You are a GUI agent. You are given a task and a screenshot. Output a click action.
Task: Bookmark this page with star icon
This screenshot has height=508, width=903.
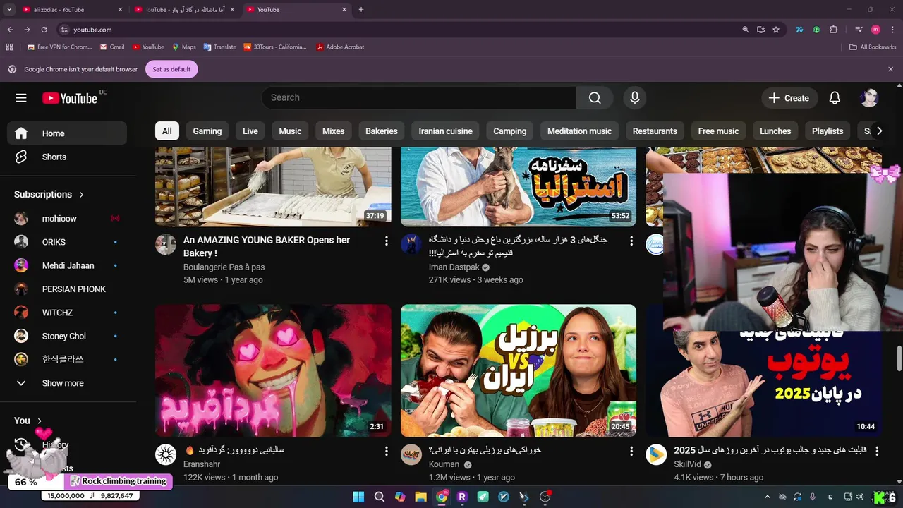click(776, 30)
